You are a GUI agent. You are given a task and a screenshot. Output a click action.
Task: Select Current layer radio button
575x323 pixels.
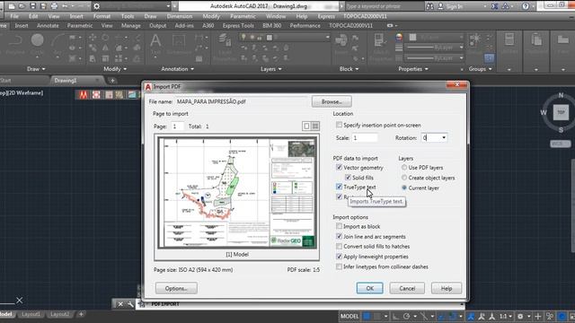pyautogui.click(x=404, y=188)
